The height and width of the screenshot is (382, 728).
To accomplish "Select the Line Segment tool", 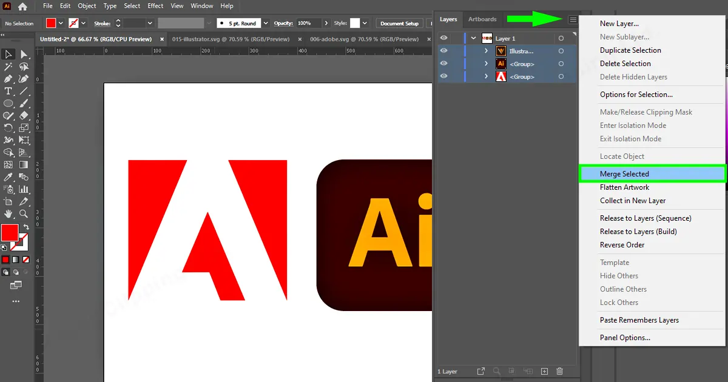I will (x=24, y=91).
